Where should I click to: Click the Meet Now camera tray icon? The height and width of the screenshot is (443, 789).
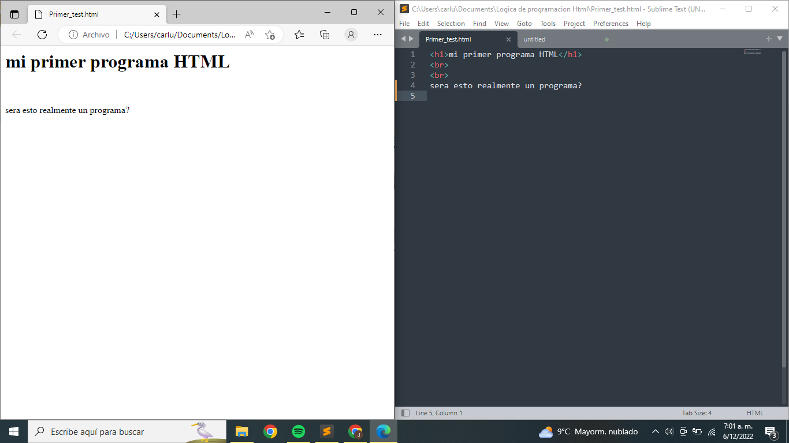pos(683,431)
